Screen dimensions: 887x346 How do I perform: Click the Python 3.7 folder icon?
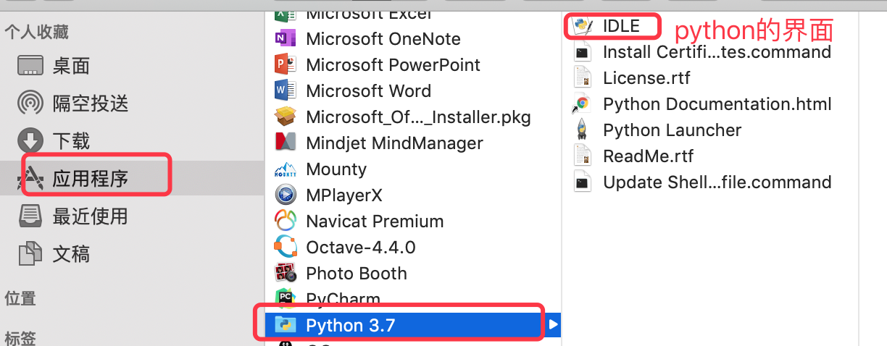pyautogui.click(x=286, y=325)
